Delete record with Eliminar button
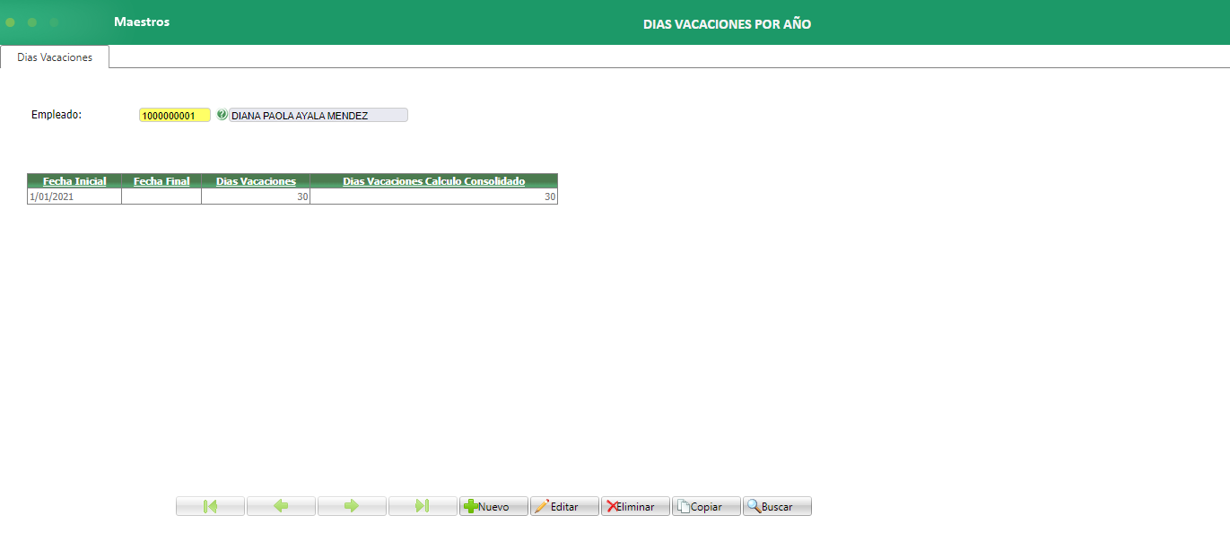 635,506
